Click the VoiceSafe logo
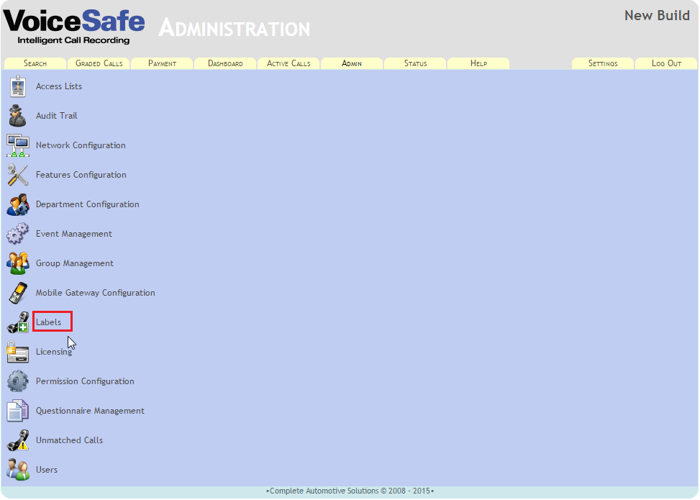The image size is (700, 500). 73,27
